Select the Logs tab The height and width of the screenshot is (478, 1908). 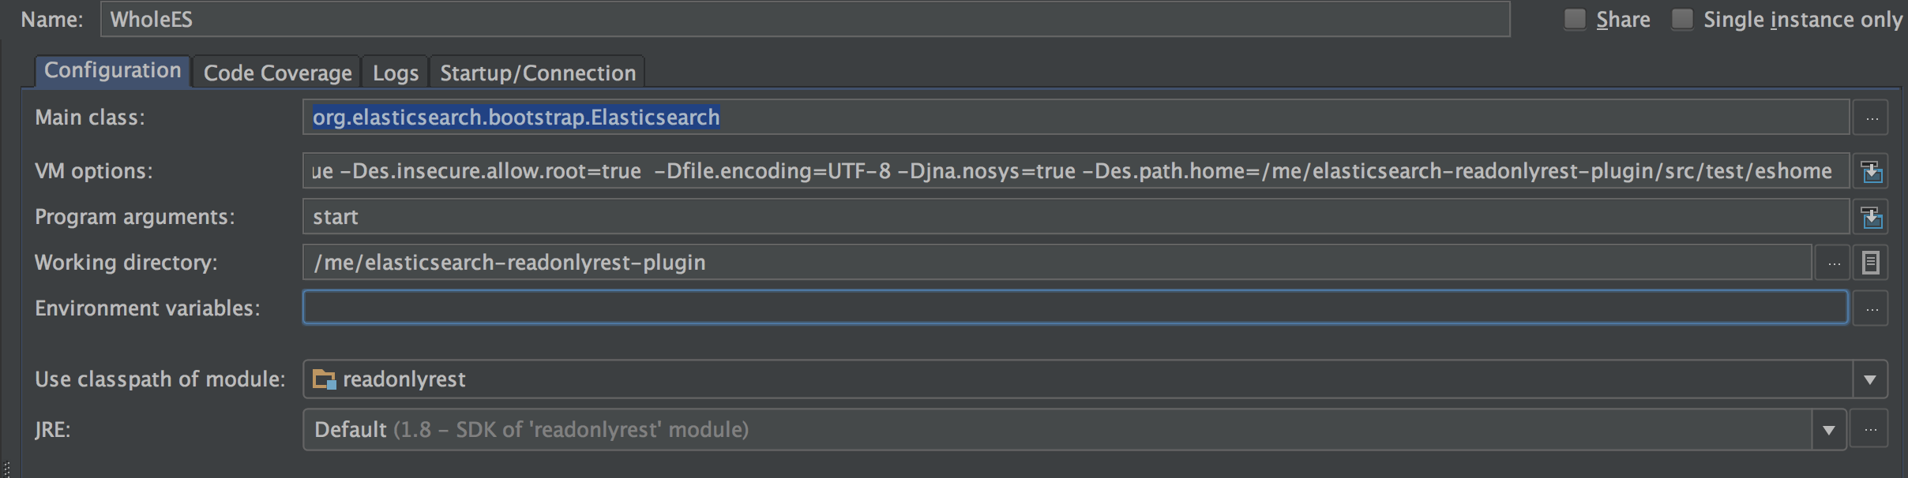coord(395,72)
